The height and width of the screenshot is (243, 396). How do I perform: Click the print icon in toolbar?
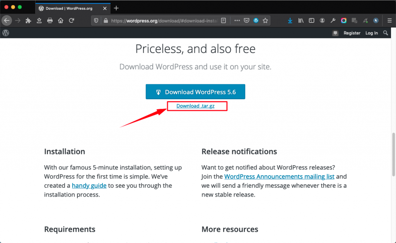click(x=50, y=21)
